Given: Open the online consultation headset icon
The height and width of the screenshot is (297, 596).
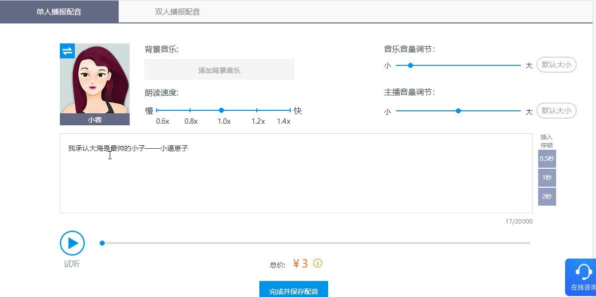Looking at the screenshot, I should 583,272.
